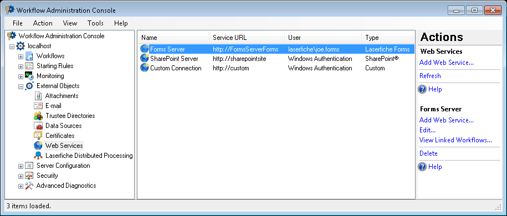Click the SharePoint Server globe icon

145,59
